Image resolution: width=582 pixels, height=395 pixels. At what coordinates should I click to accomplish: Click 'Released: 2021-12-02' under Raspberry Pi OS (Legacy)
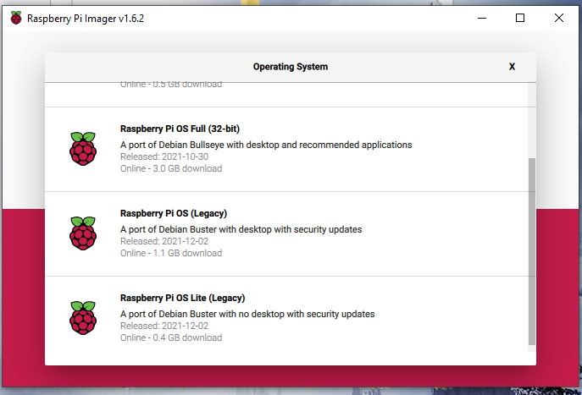pyautogui.click(x=164, y=241)
